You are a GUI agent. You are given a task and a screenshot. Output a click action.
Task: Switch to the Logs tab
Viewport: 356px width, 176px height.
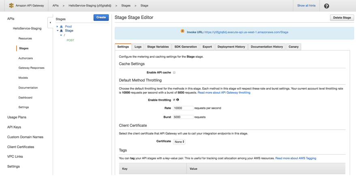tap(138, 47)
